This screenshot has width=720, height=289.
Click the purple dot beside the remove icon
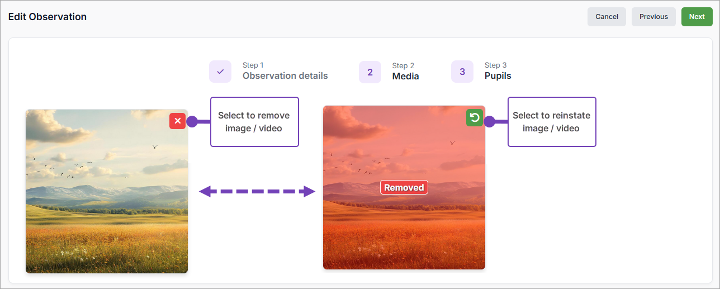click(192, 121)
